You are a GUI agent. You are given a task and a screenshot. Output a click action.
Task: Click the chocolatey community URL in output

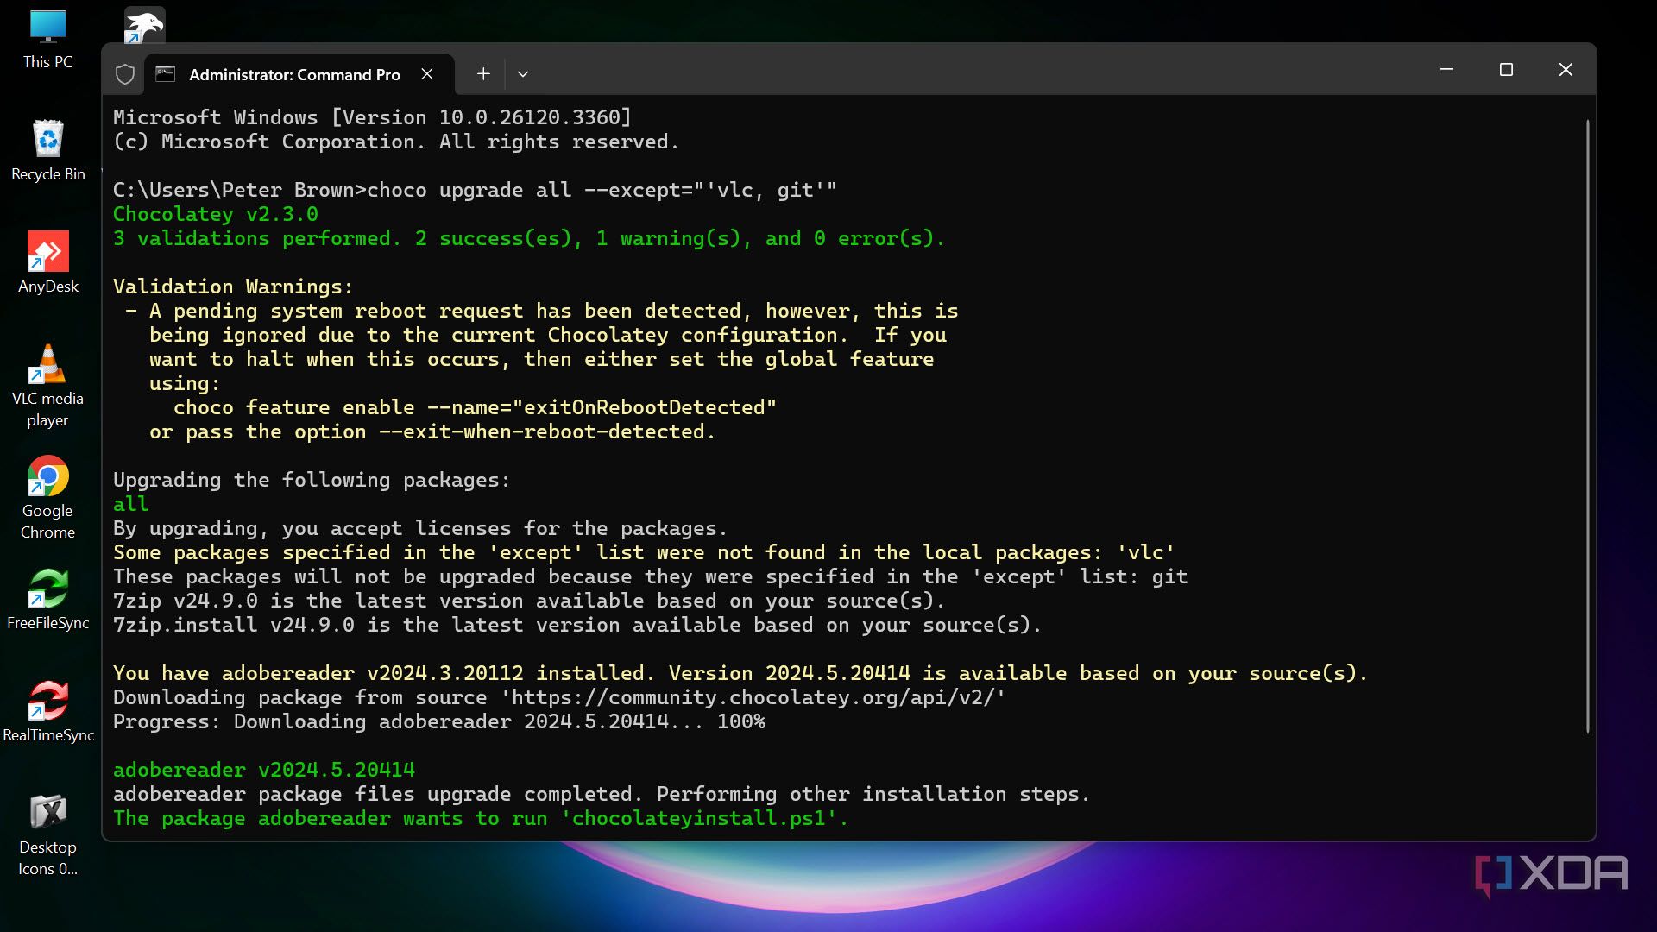[x=758, y=697]
